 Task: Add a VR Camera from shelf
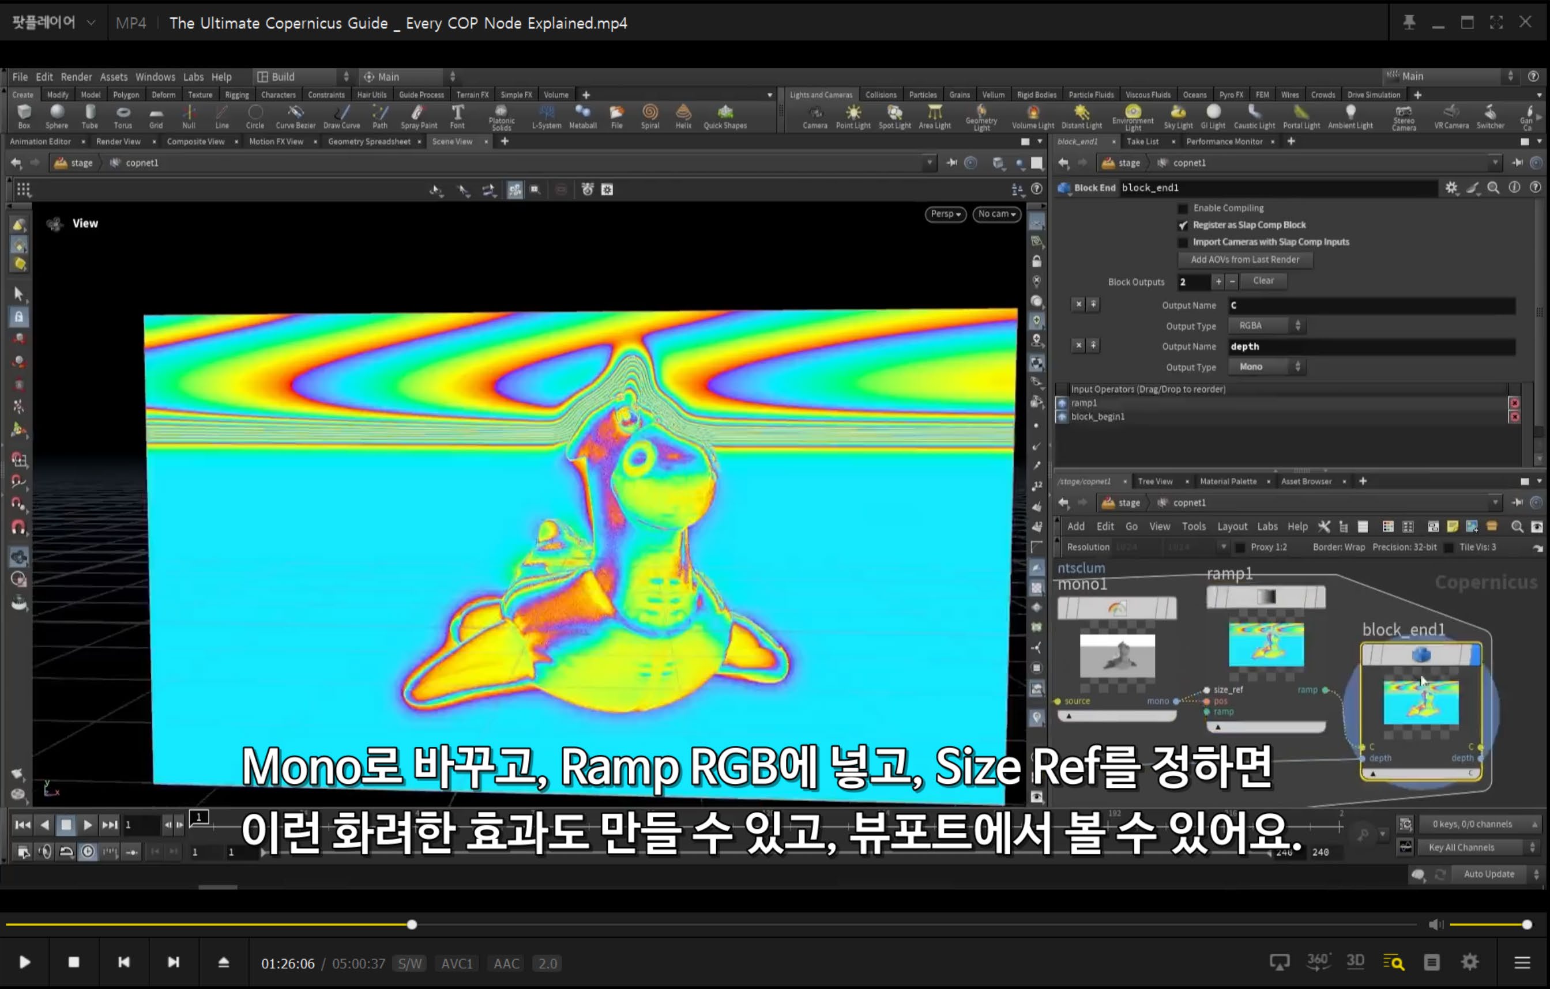point(1451,116)
